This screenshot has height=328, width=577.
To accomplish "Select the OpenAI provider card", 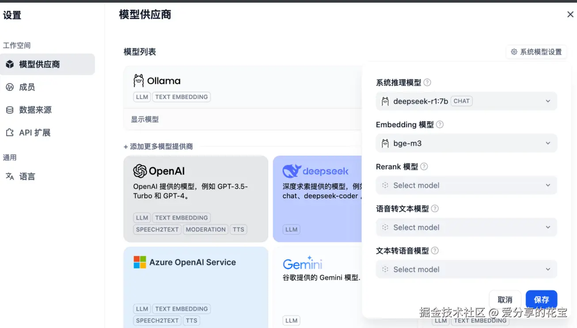I will (x=196, y=199).
